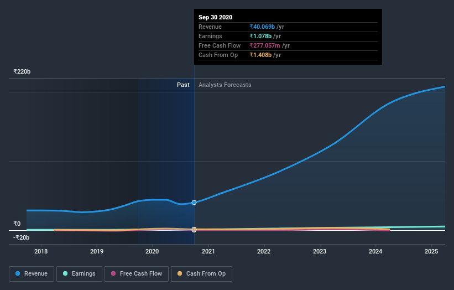Click the ₹220b y-axis label
This screenshot has height=290, width=454.
click(x=22, y=71)
